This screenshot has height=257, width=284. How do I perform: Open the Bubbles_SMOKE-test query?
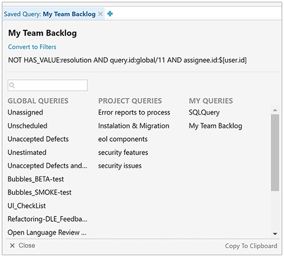[x=39, y=192]
